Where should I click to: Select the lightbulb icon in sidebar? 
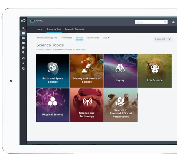pos(23,53)
